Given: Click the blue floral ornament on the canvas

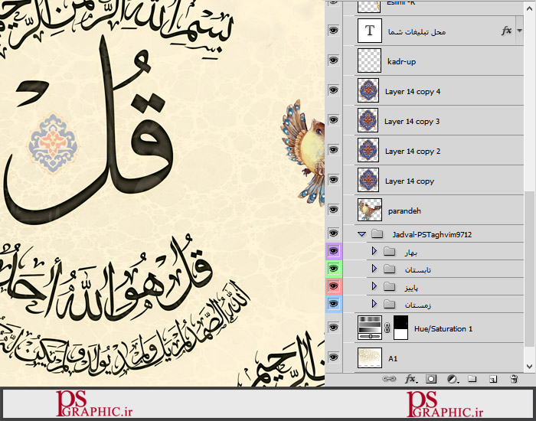Looking at the screenshot, I should 53,144.
